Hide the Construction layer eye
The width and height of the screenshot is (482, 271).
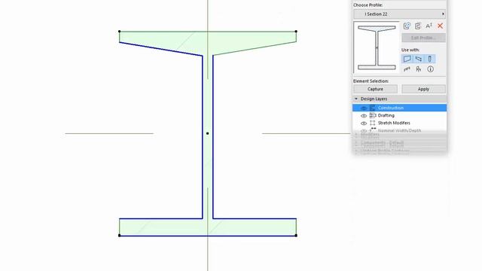364,108
